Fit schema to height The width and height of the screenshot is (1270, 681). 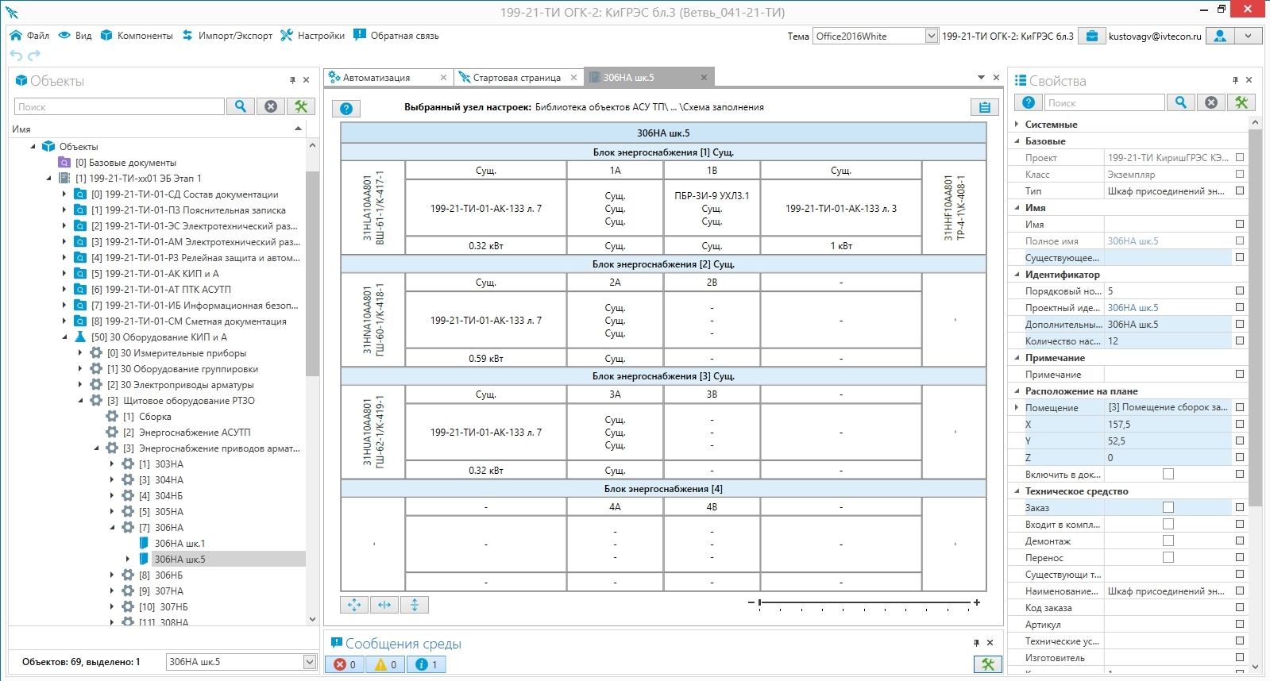(415, 605)
